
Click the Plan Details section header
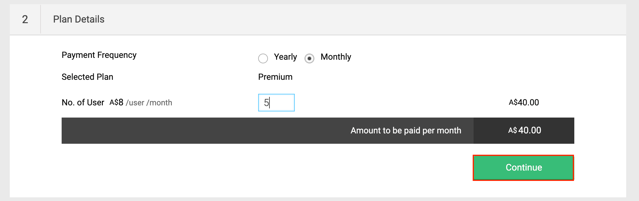pyautogui.click(x=79, y=19)
